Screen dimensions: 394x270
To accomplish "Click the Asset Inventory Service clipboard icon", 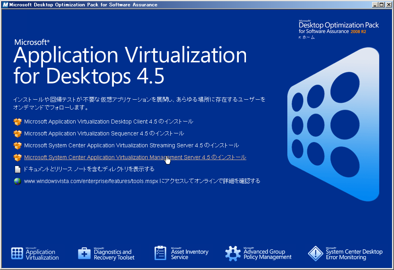I will click(160, 253).
